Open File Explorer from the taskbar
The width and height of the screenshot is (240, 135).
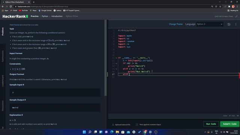[117, 132]
